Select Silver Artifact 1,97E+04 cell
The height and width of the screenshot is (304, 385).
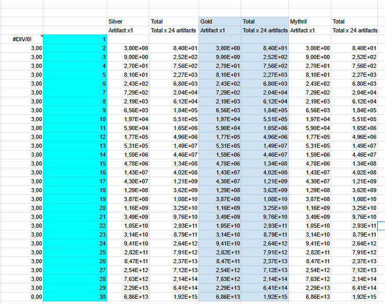tap(128, 119)
